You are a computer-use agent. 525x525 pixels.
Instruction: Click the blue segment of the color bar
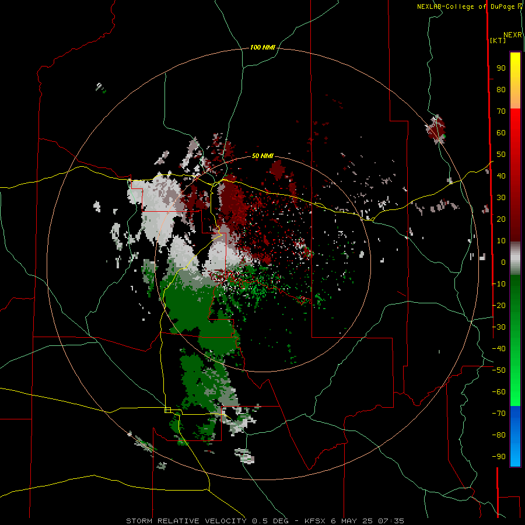coord(515,436)
